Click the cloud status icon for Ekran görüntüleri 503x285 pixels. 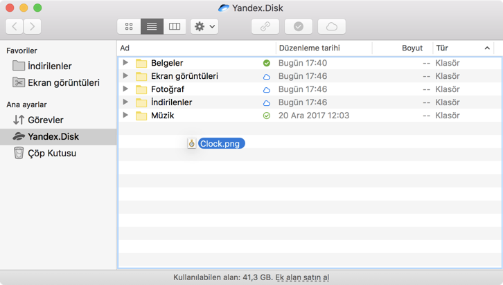pos(266,76)
